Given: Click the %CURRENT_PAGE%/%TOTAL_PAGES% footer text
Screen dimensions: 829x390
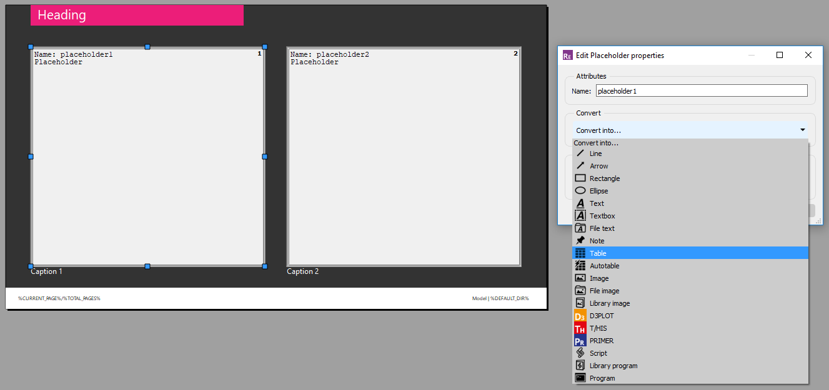Looking at the screenshot, I should tap(59, 298).
